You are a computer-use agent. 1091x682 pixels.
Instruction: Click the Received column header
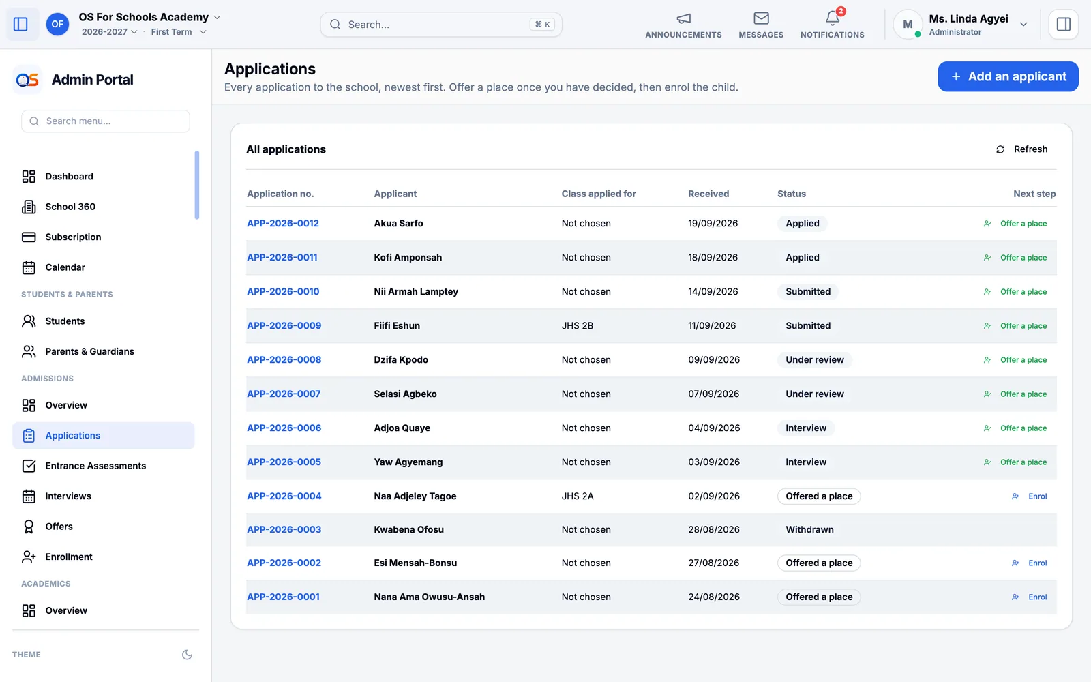click(708, 194)
